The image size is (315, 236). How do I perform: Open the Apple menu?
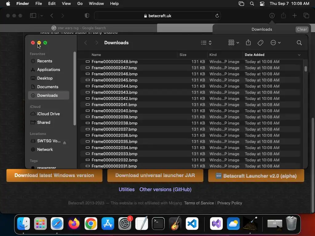pos(8,4)
